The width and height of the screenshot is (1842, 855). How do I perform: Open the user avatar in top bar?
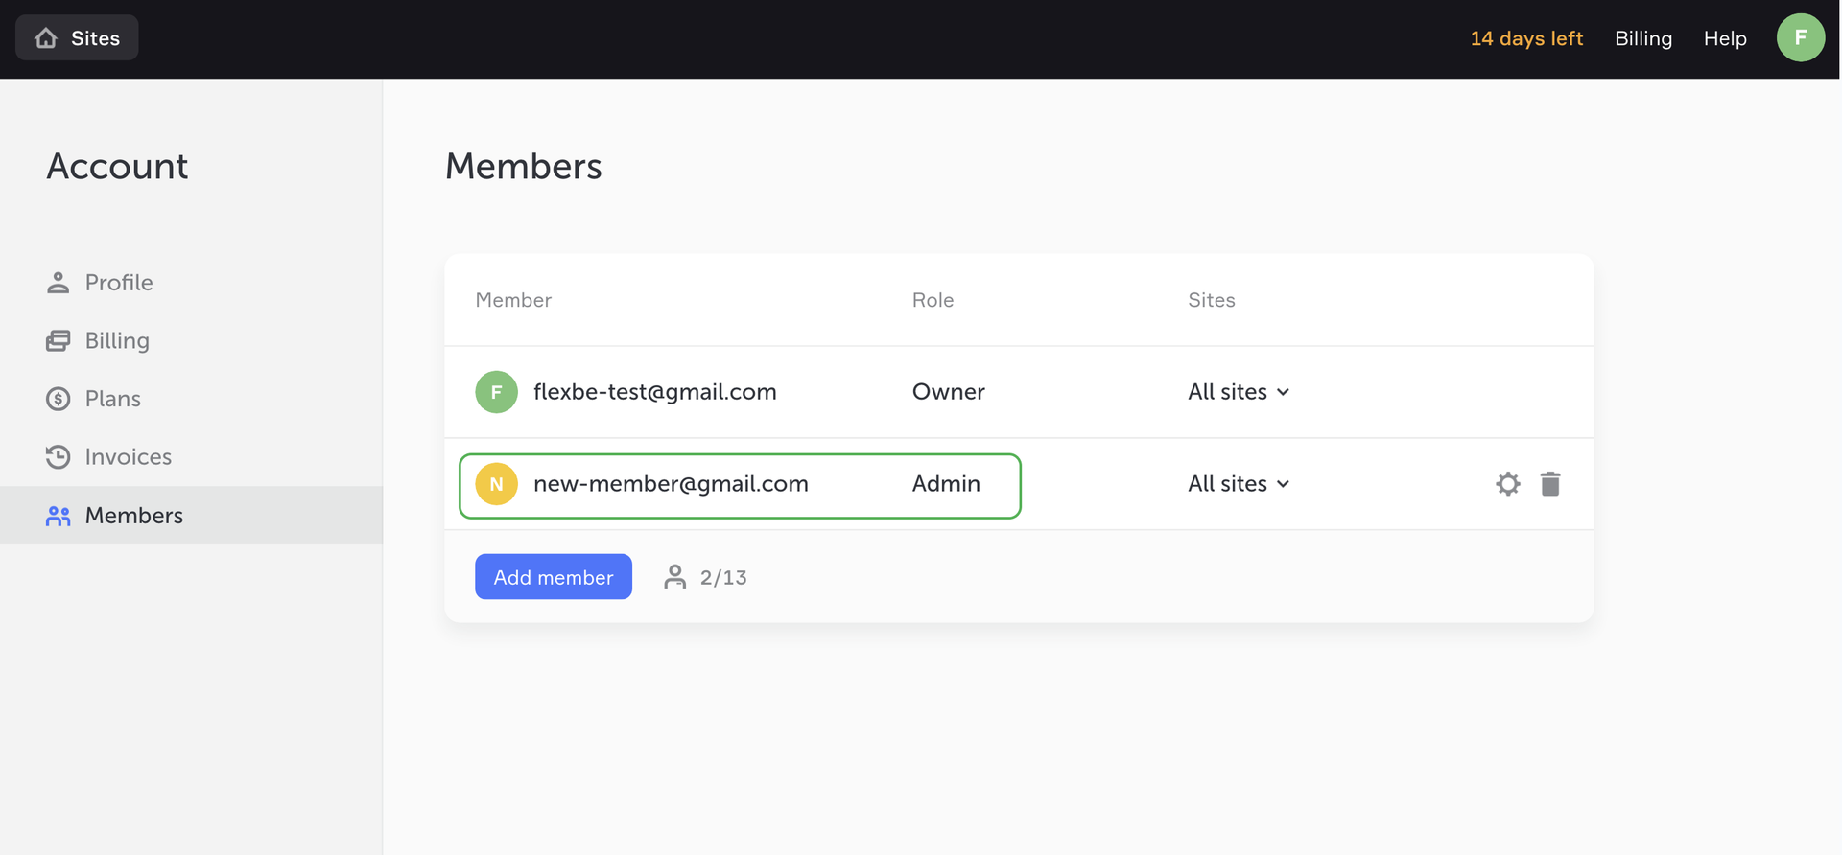[x=1800, y=38]
